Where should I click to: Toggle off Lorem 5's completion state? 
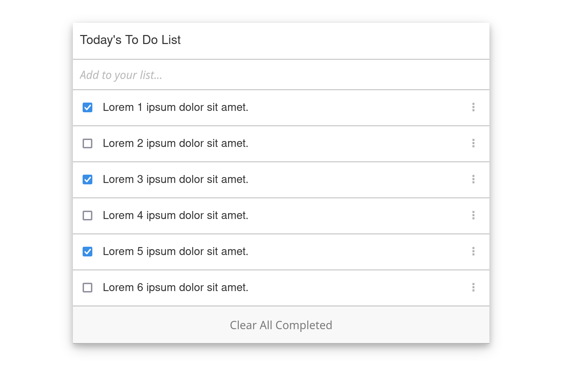87,252
